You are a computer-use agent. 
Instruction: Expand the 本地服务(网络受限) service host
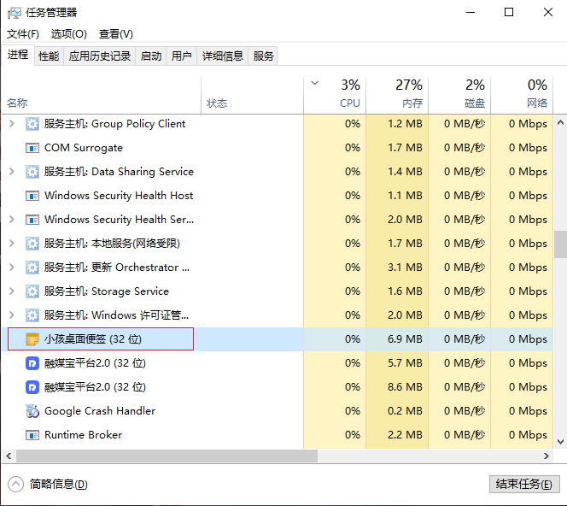pos(11,244)
